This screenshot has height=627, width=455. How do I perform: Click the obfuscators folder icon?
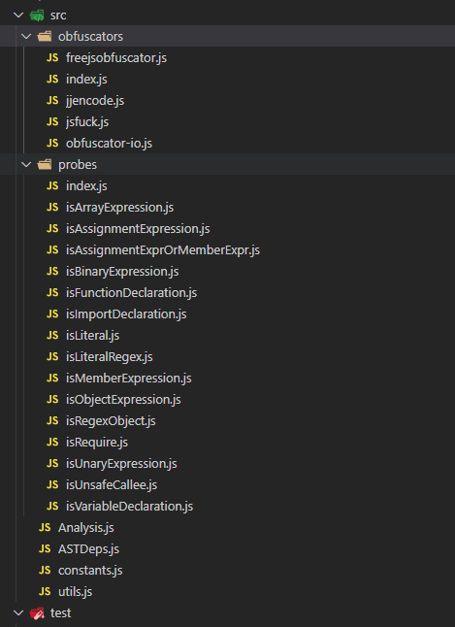point(45,36)
